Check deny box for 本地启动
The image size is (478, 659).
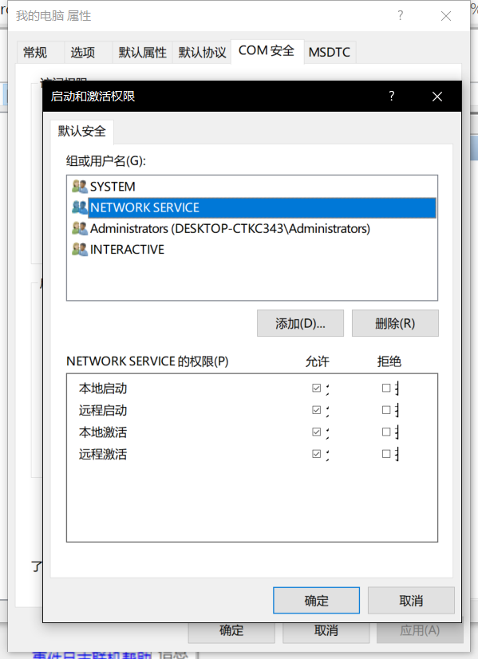pos(386,388)
